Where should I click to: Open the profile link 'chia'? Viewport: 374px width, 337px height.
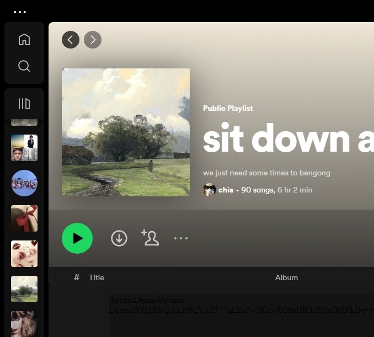click(x=226, y=190)
